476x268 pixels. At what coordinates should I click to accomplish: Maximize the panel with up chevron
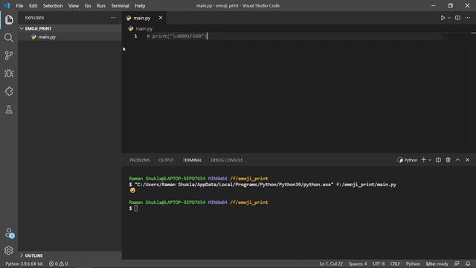(458, 160)
